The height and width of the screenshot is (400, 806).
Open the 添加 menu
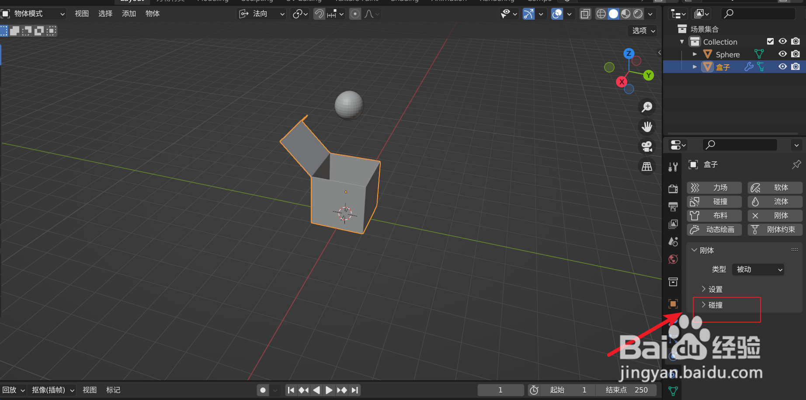point(129,14)
